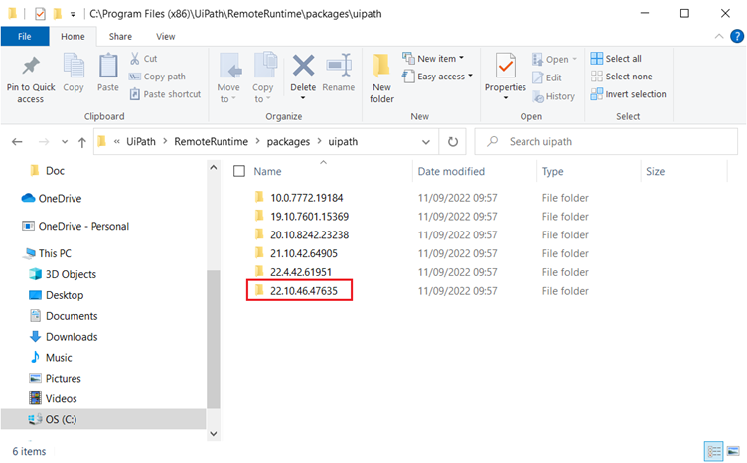Open the File menu
Image resolution: width=747 pixels, height=463 pixels.
point(25,36)
